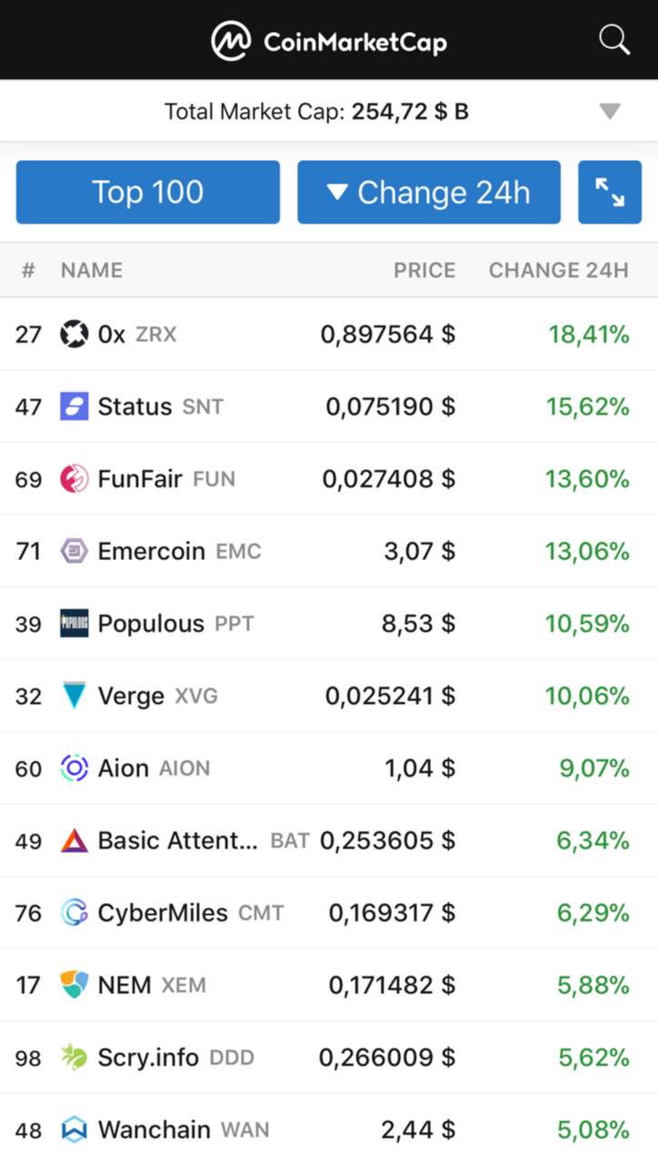Image resolution: width=658 pixels, height=1164 pixels.
Task: Sort by the PRICE column header
Action: 424,270
